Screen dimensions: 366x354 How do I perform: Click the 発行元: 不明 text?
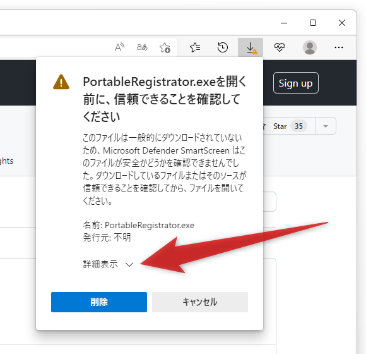tap(107, 238)
